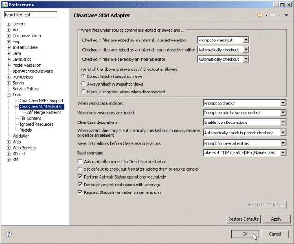Select Always hijack in snapshot views
294x244 pixels.
pos(83,84)
